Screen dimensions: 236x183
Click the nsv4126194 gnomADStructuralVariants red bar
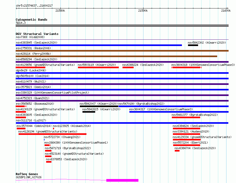tap(53, 134)
